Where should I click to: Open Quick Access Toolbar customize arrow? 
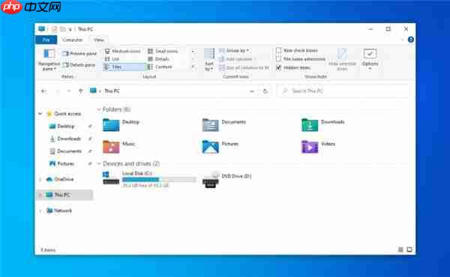tap(70, 29)
